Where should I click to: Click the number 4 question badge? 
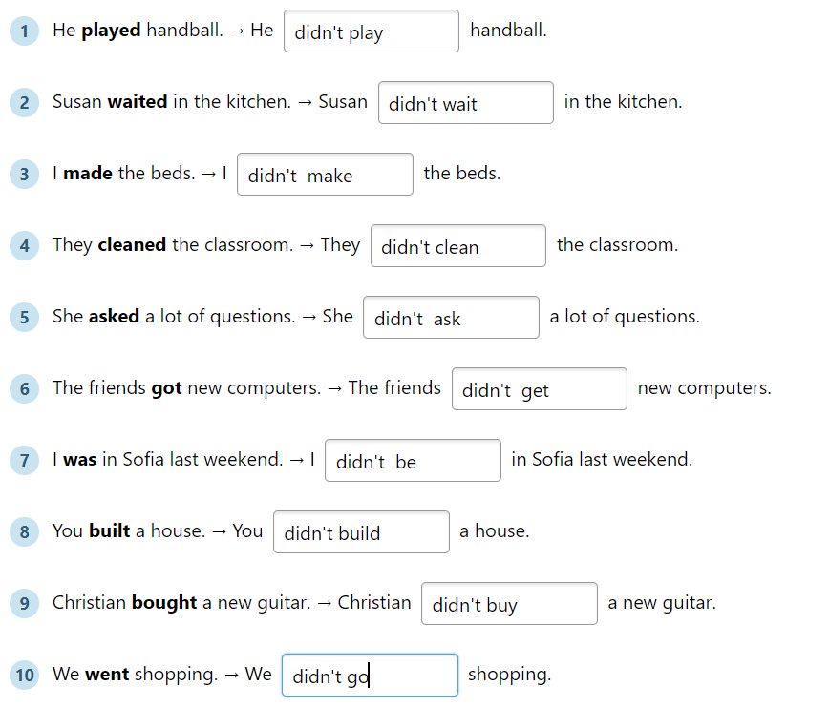(24, 245)
